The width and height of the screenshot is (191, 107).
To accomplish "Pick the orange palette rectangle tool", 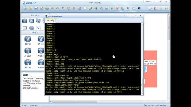I will (x=90, y=8).
